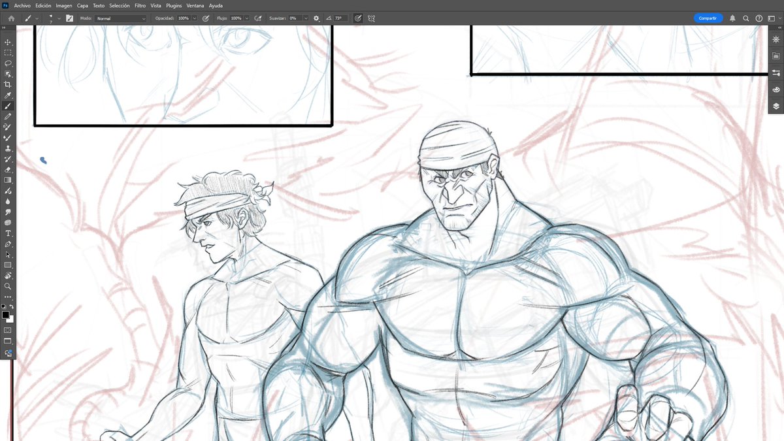Enable airbrush-style build-up effect
Image resolution: width=784 pixels, height=441 pixels.
point(258,18)
